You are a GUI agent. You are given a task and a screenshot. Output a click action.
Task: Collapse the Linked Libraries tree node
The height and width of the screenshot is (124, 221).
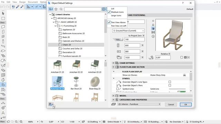pyautogui.click(x=50, y=14)
